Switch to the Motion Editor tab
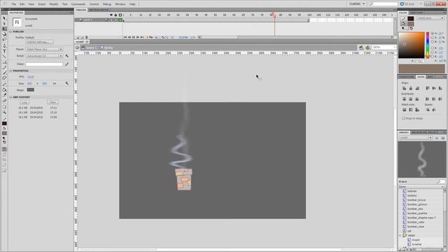448x252 pixels. tap(99, 10)
